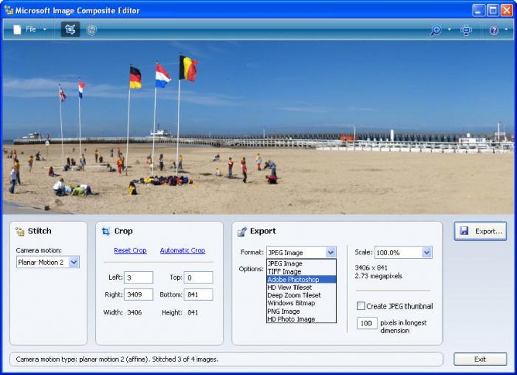Click the Export panel icon
The image size is (517, 375).
tap(242, 232)
